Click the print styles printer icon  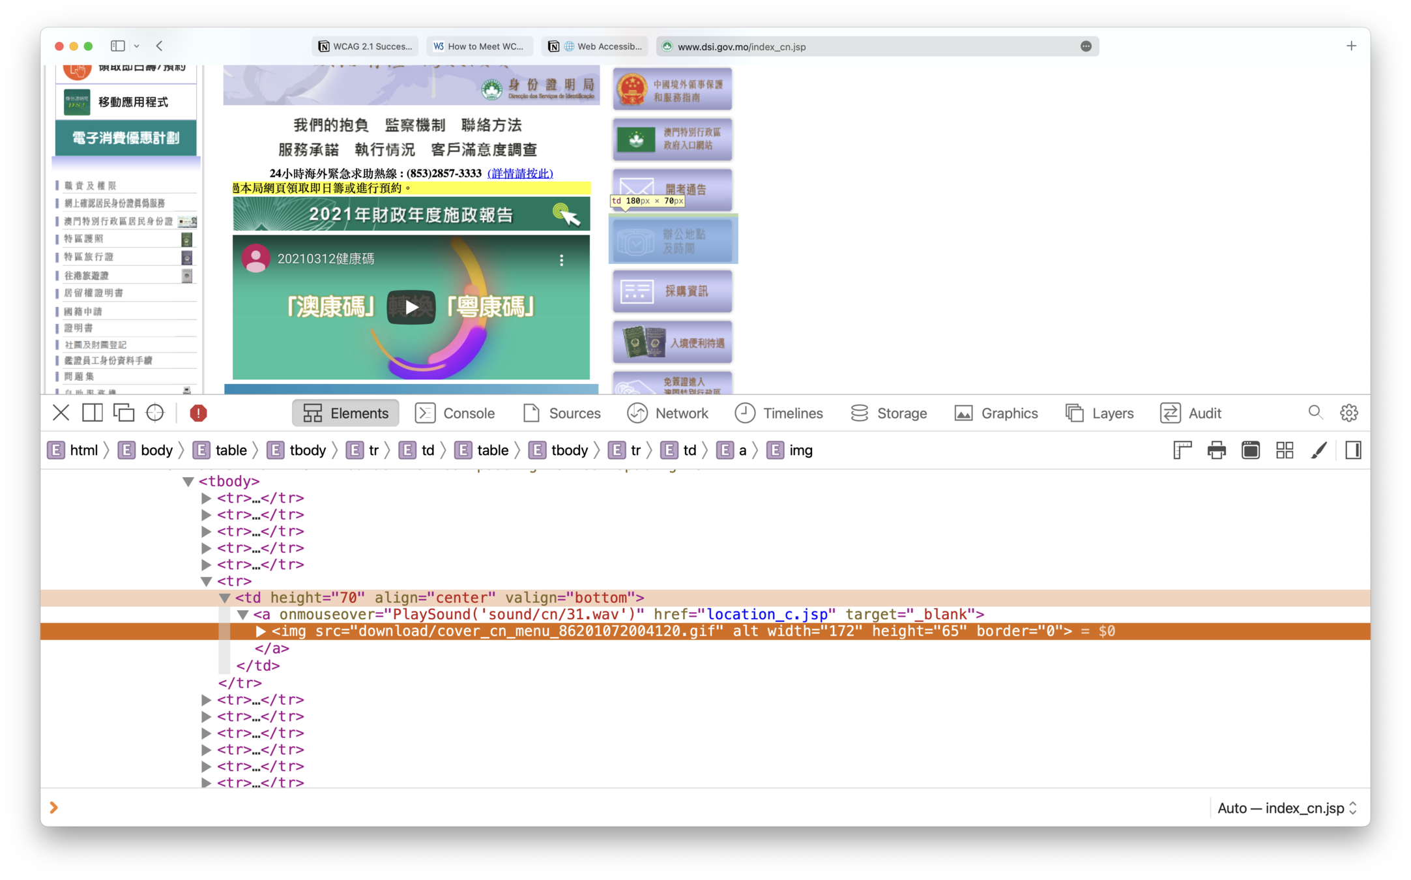point(1216,450)
